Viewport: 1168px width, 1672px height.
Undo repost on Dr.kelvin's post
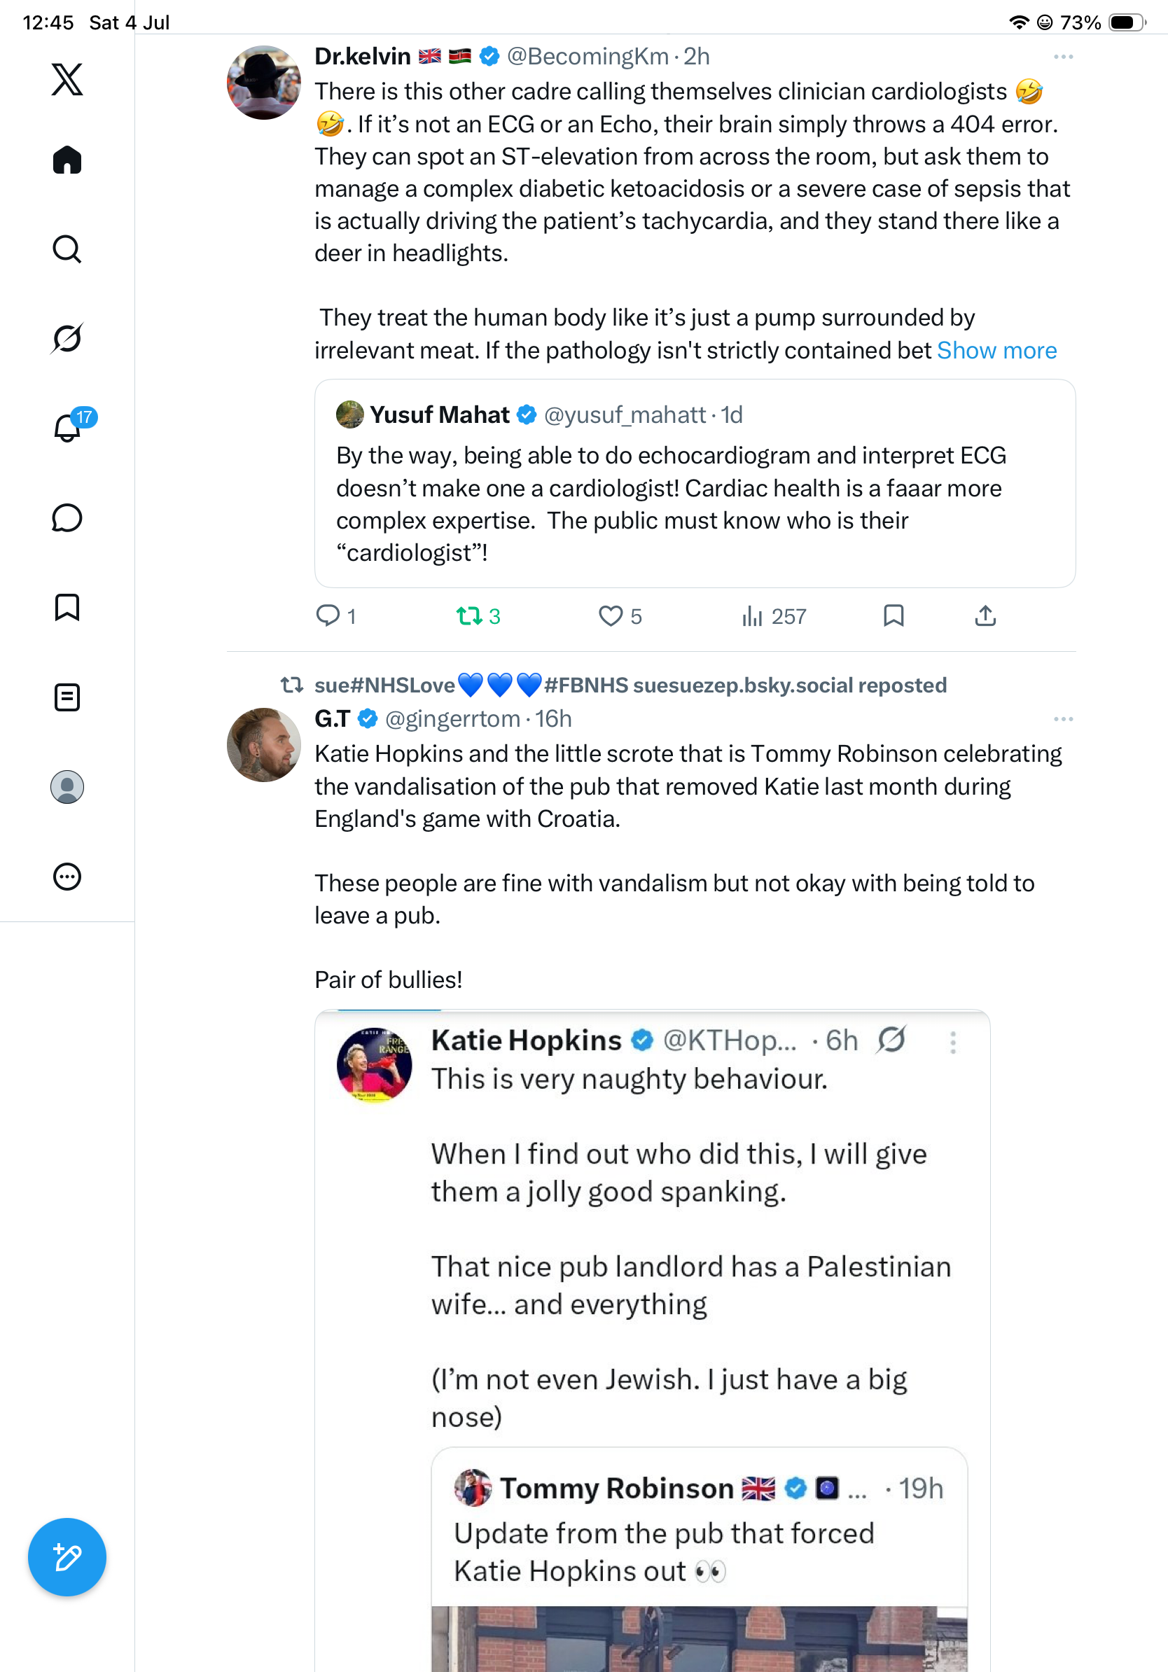(478, 616)
